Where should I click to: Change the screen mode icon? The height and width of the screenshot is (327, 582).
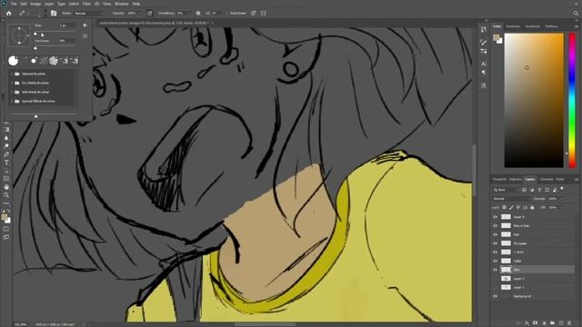pos(6,237)
